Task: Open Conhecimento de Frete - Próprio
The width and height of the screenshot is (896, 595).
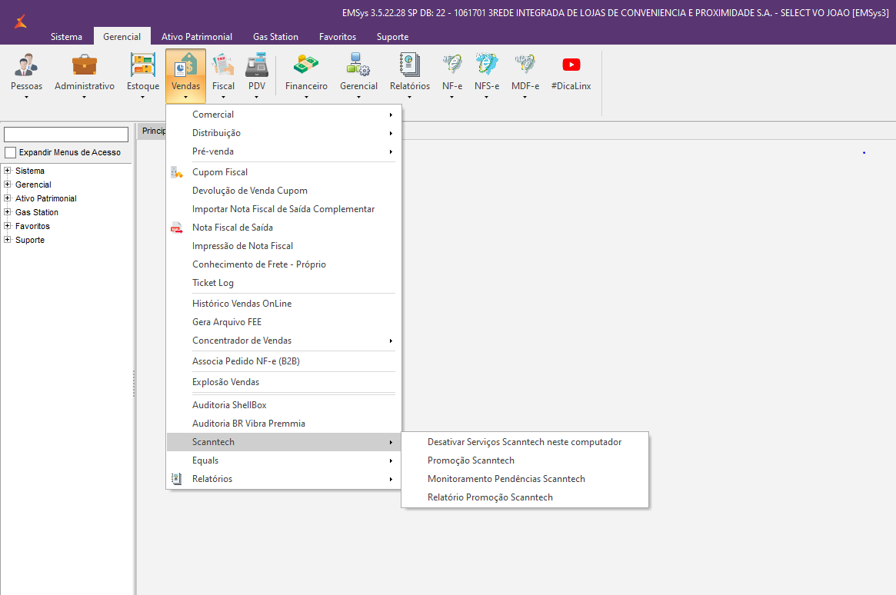Action: point(284,264)
